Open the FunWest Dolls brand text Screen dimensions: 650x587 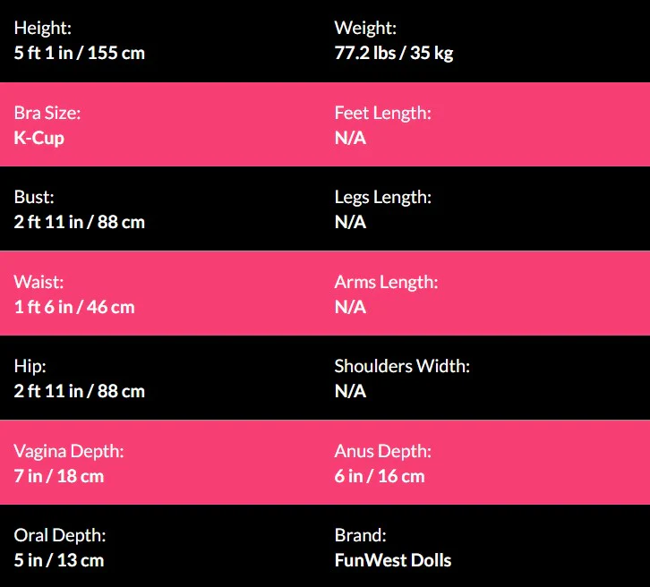[x=393, y=560]
